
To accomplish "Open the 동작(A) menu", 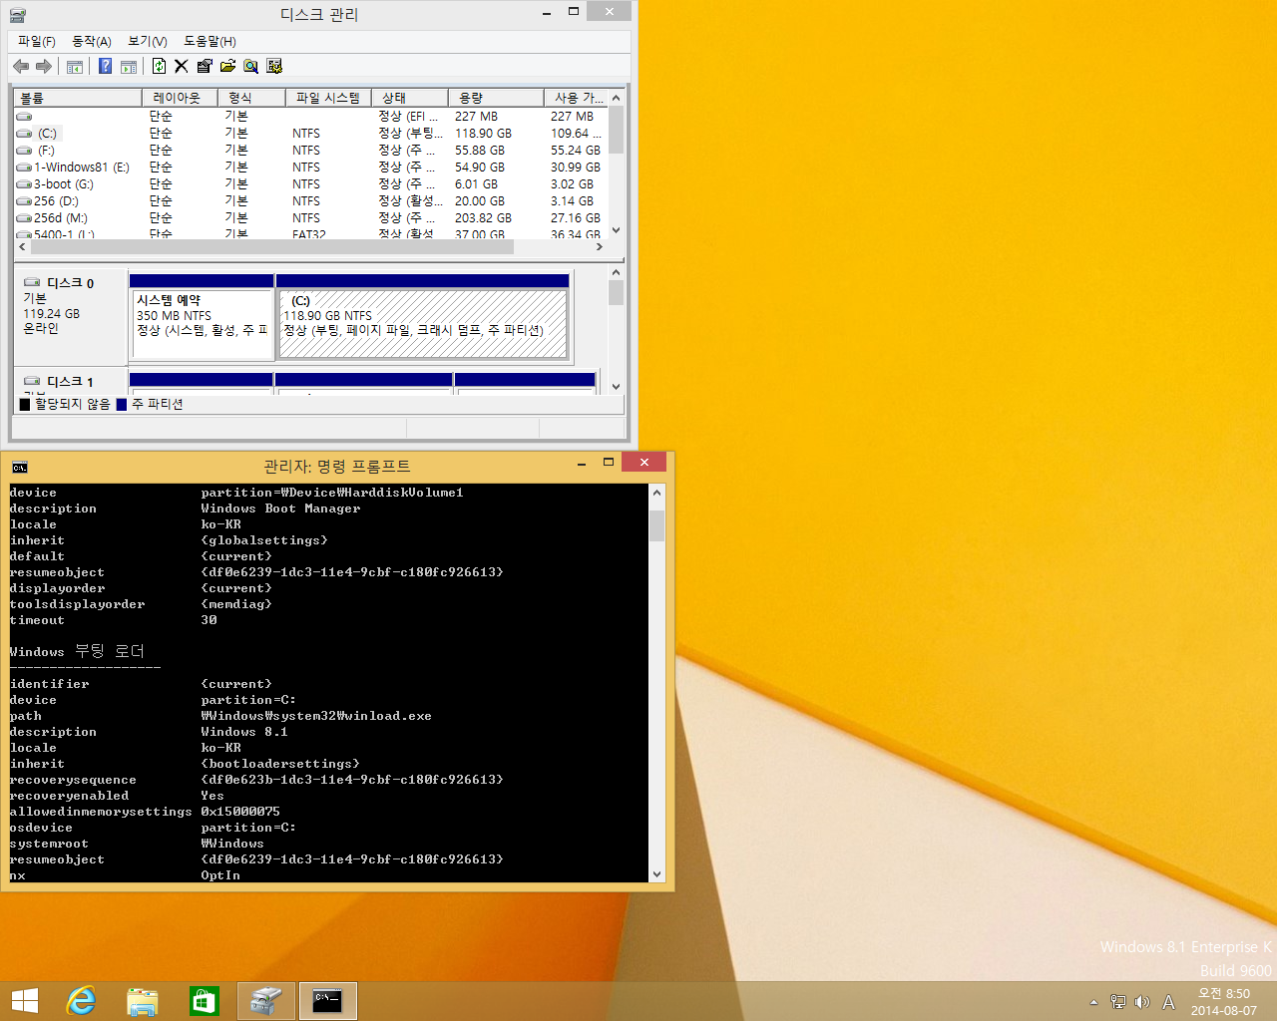I will [x=92, y=41].
